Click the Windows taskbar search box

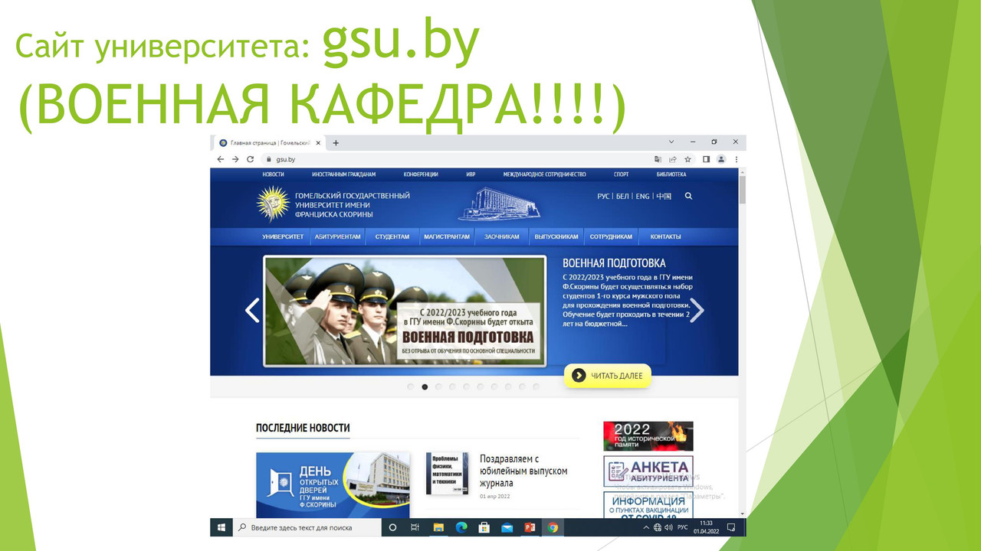307,527
